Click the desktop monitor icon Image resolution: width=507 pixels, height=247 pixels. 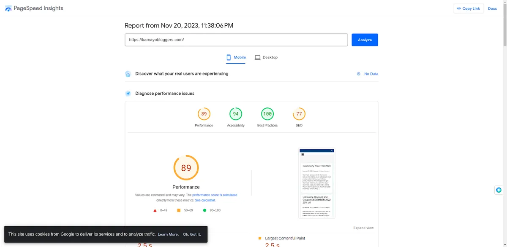(x=257, y=57)
